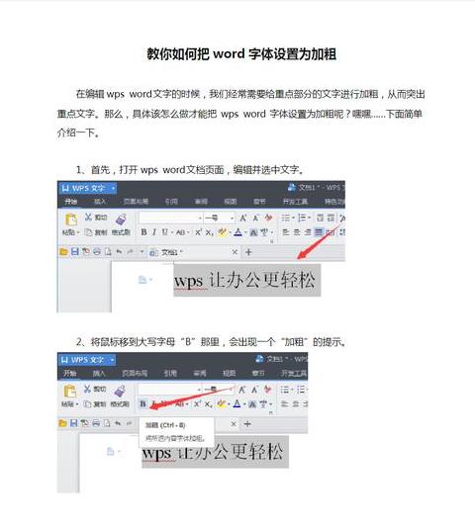Add a new document tab (+) in step 1 screenshot
The image size is (475, 528).
click(x=248, y=252)
